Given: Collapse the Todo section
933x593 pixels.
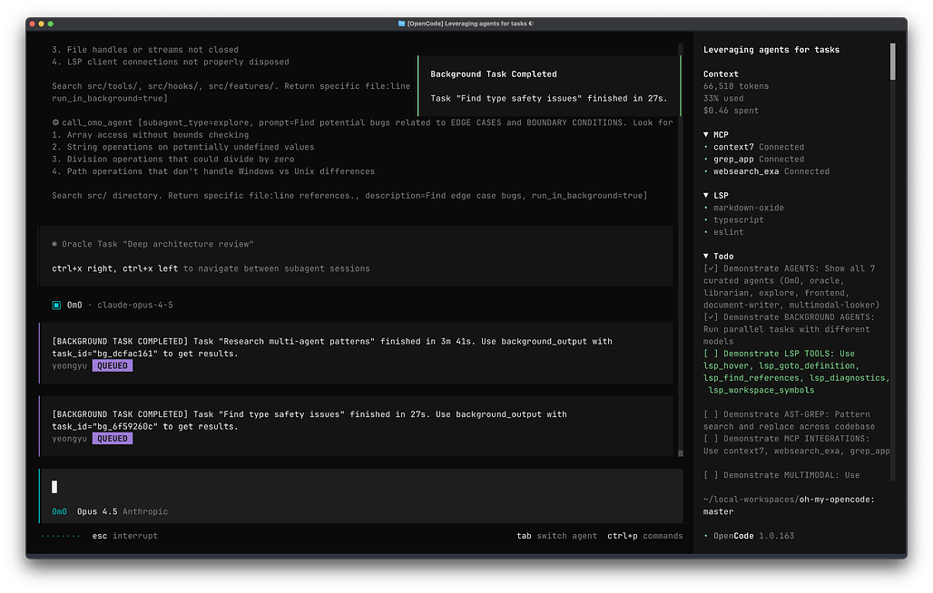Looking at the screenshot, I should click(707, 256).
